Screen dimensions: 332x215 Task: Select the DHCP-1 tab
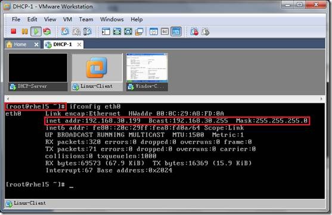pyautogui.click(x=63, y=44)
